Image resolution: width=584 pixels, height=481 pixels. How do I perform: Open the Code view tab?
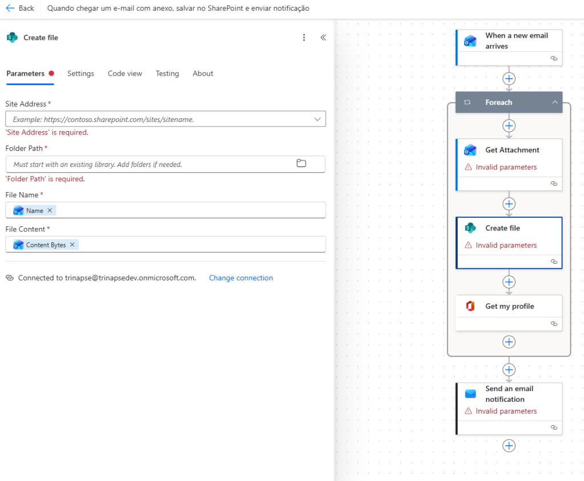coord(125,74)
